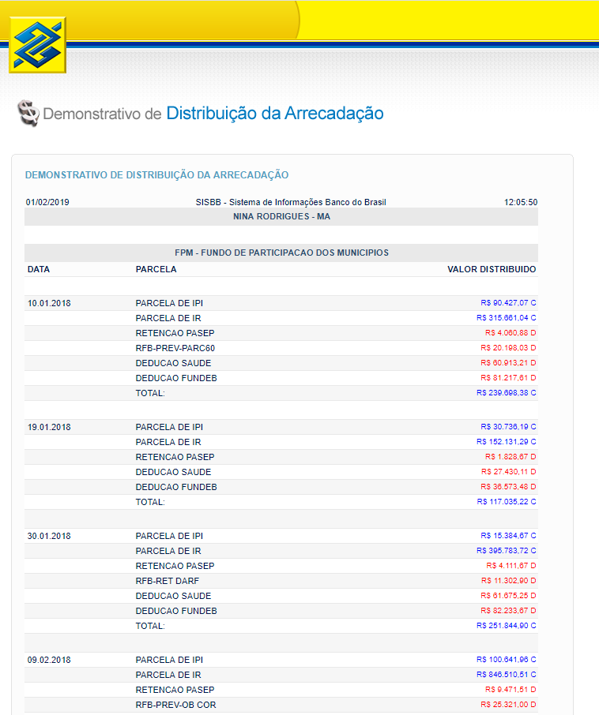Select the 10.01.2018 date entry

(x=49, y=303)
